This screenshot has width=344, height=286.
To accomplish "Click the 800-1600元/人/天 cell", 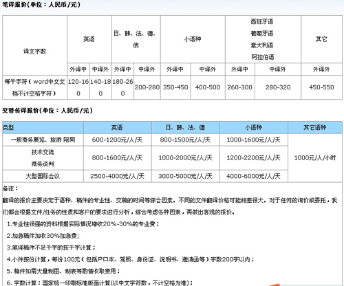I will 117,158.
